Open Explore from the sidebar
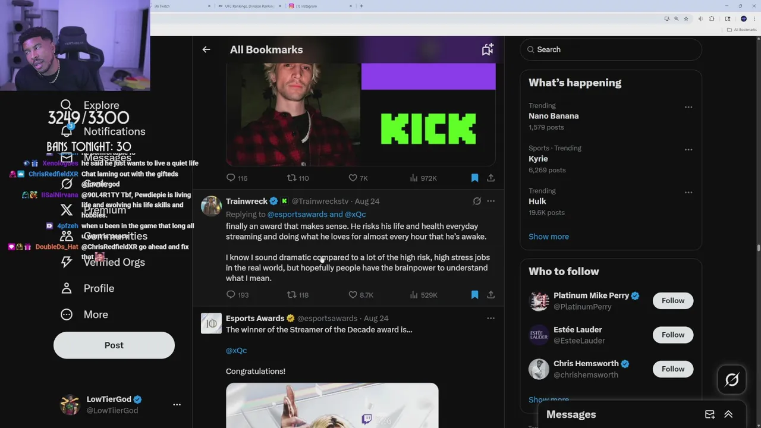The width and height of the screenshot is (761, 428). click(90, 105)
